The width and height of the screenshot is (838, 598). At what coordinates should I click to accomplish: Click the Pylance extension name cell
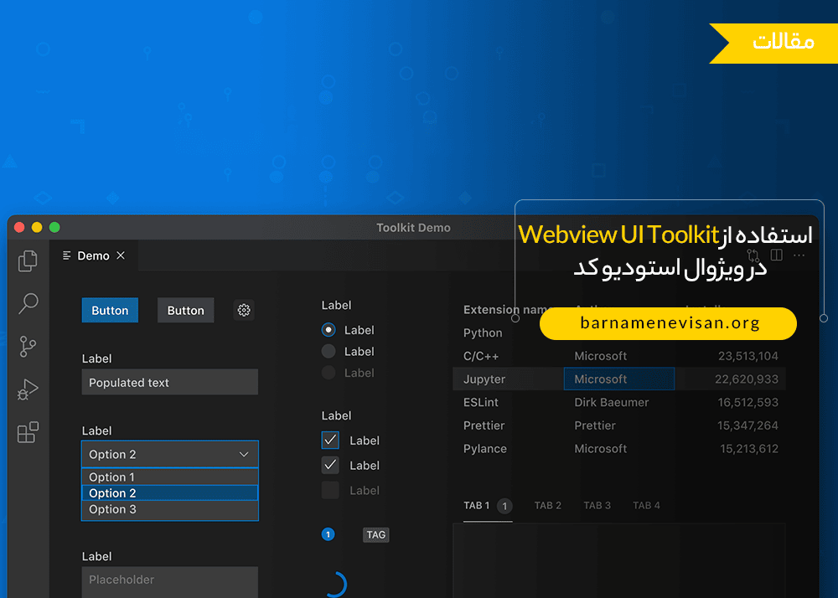click(484, 449)
